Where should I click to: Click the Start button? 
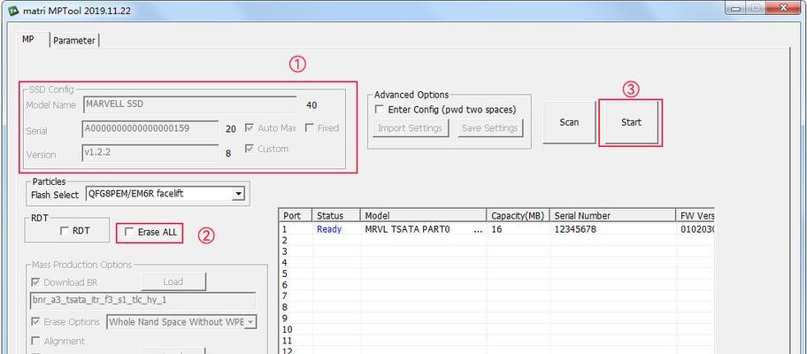(x=631, y=122)
